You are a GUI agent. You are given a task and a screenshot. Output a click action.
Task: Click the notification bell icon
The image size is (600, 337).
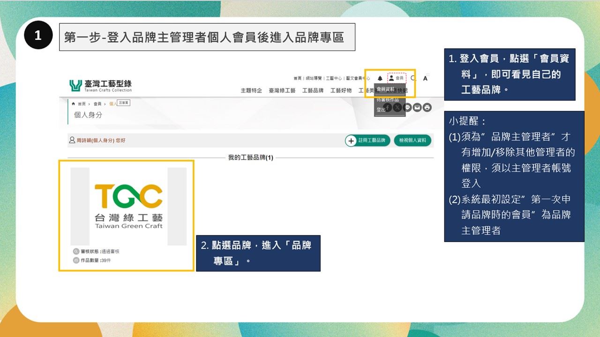(x=380, y=78)
